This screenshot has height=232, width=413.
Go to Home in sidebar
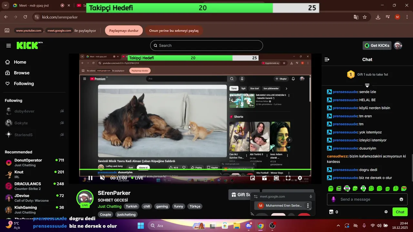click(20, 62)
